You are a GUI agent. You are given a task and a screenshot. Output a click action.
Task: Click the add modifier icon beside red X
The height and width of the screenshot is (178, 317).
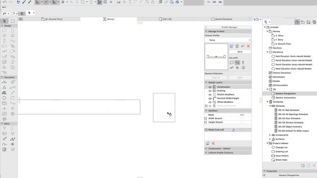[208, 143]
